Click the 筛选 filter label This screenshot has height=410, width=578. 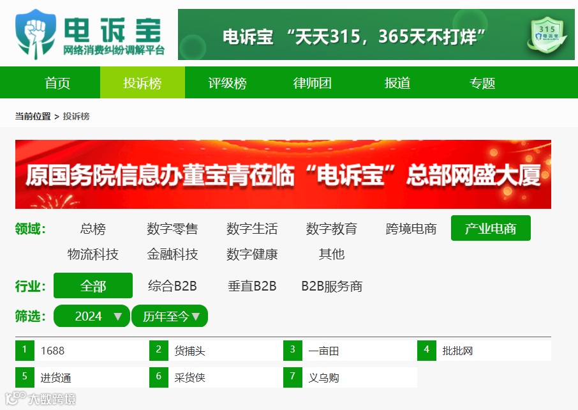pos(30,316)
